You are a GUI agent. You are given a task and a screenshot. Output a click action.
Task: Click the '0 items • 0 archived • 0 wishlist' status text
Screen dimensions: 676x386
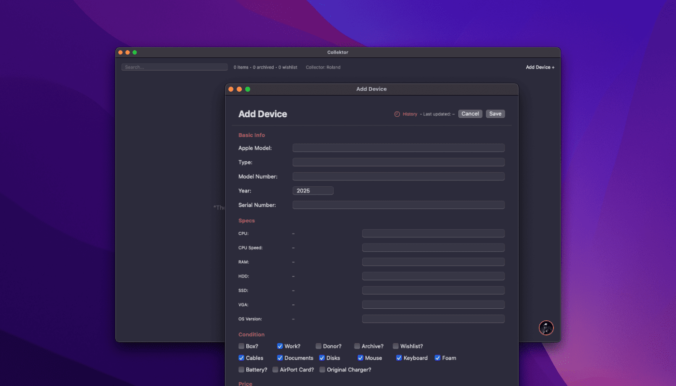[266, 67]
